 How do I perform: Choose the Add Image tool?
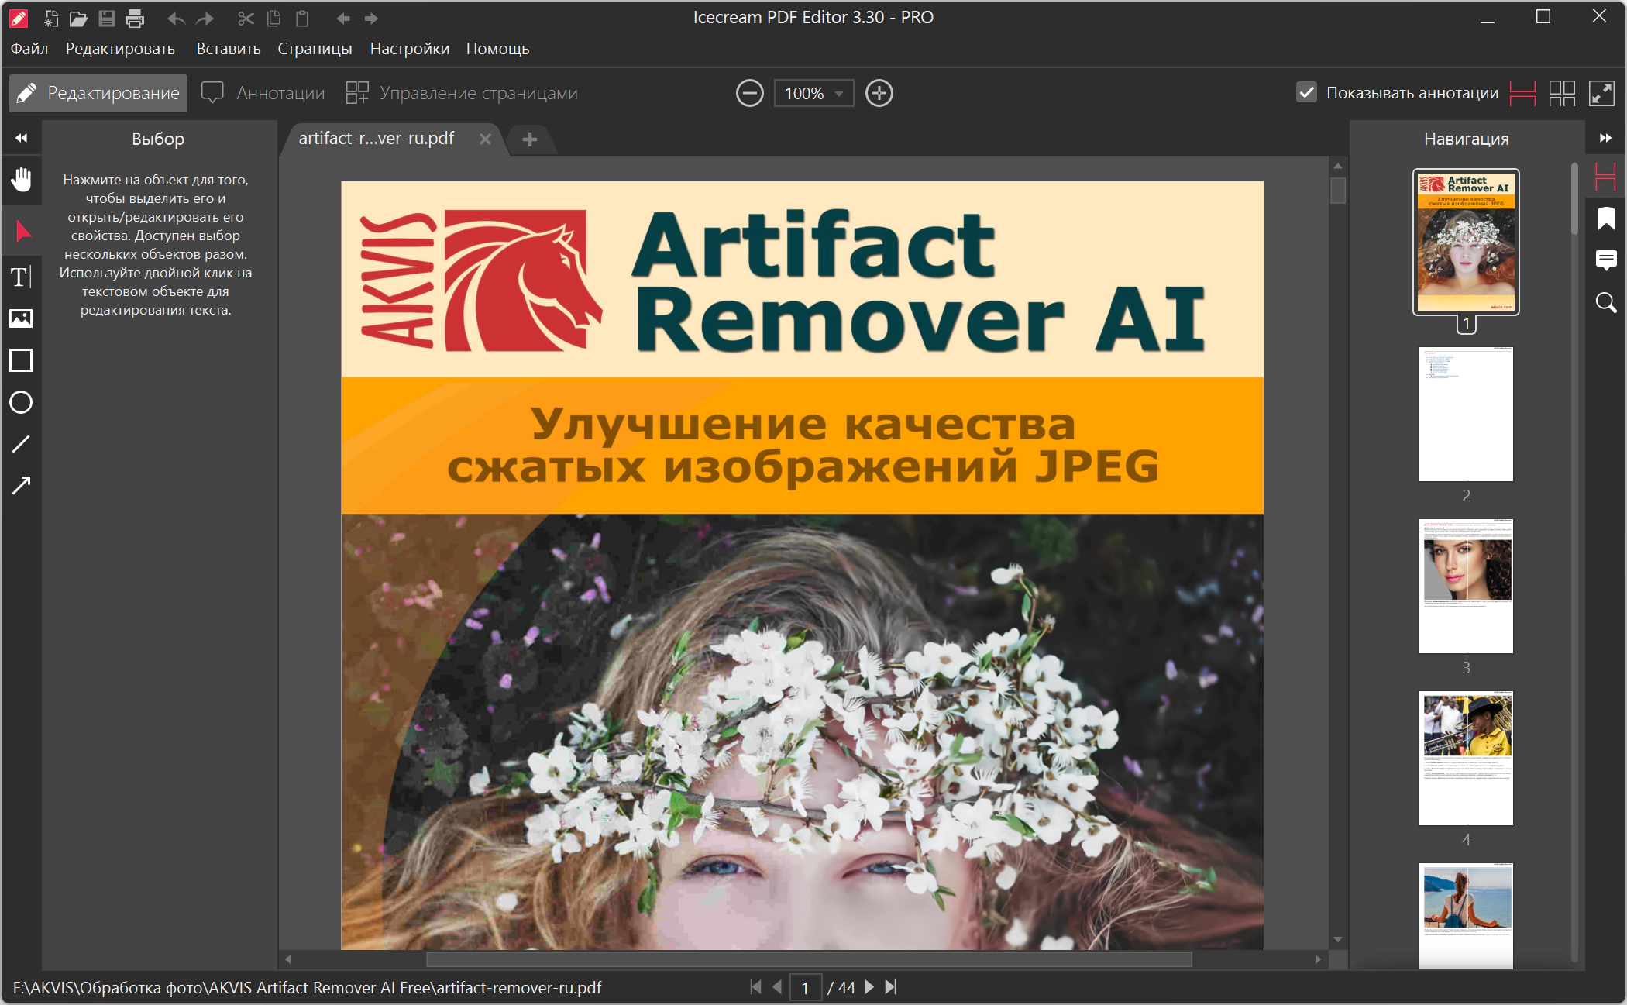[21, 318]
